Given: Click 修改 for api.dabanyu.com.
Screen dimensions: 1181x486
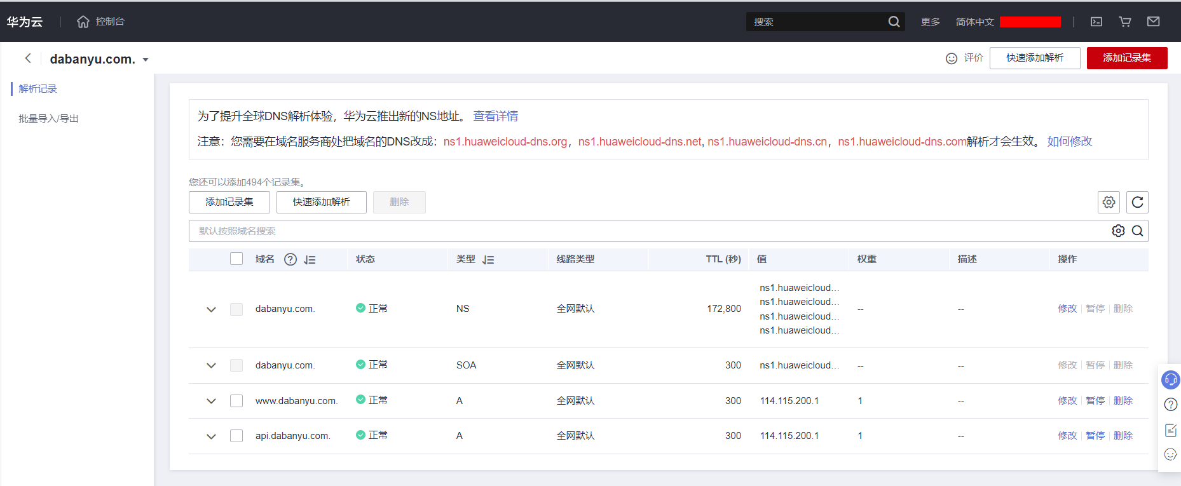Looking at the screenshot, I should tap(1067, 435).
